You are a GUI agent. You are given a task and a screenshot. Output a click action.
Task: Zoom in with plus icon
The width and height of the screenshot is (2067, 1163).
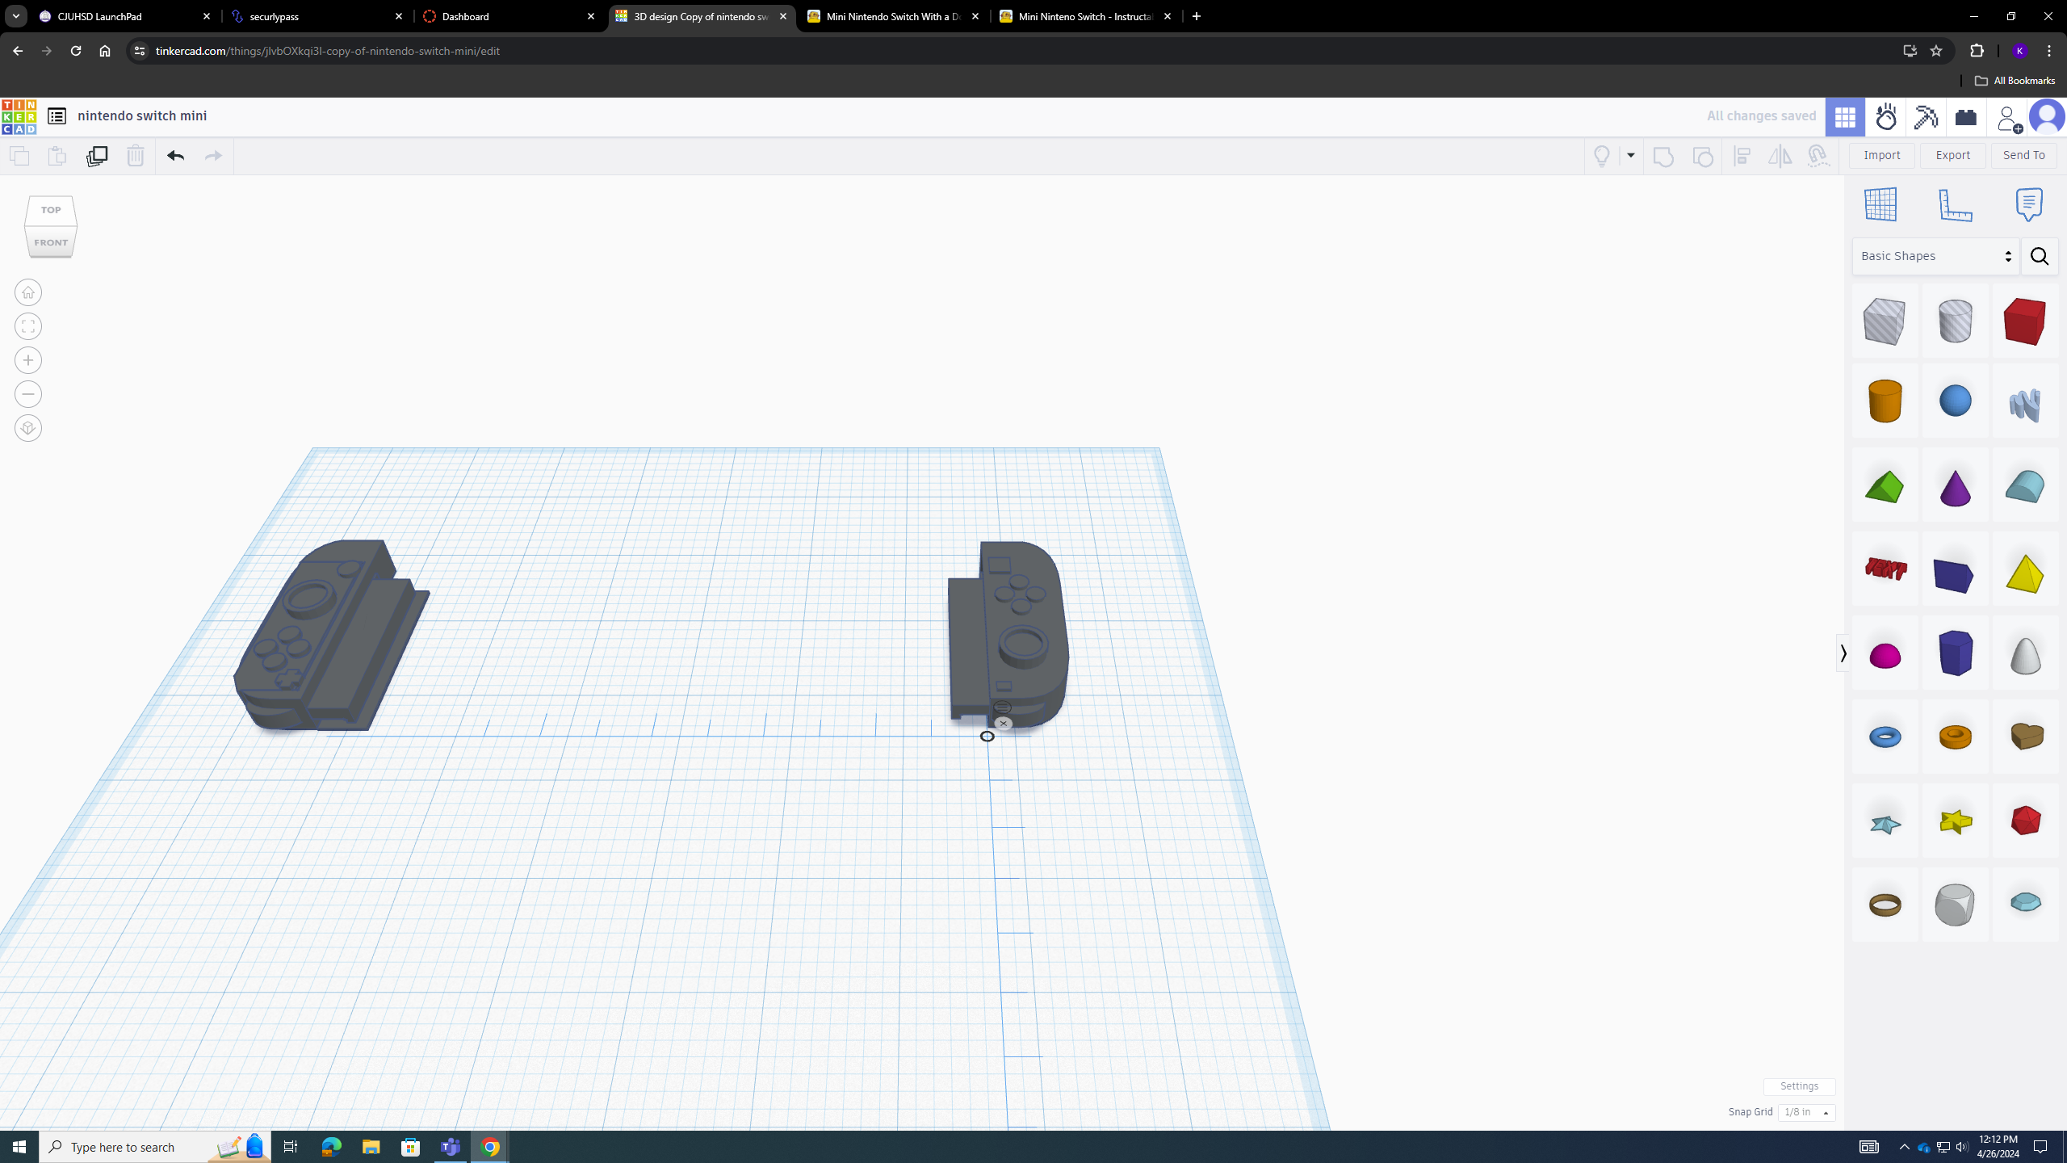pyautogui.click(x=28, y=360)
